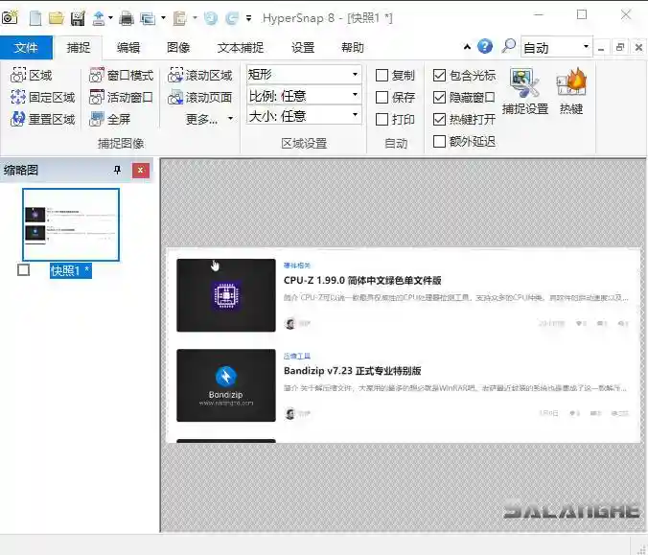
Task: Uncheck Hot Keys On (热键打开)
Action: pyautogui.click(x=439, y=120)
